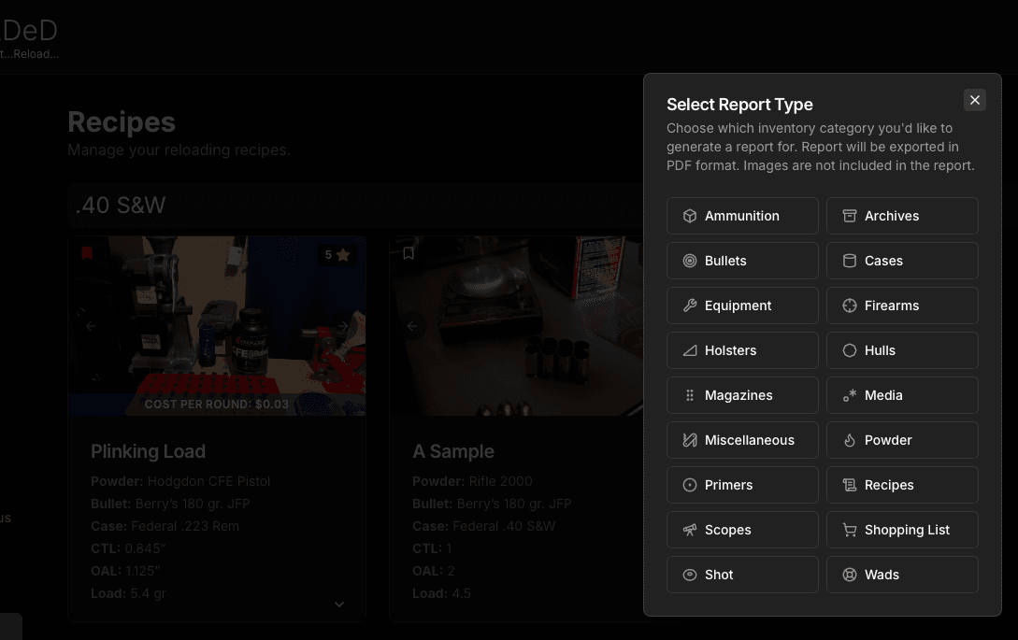Click the Cases cylinder icon

[x=849, y=261]
